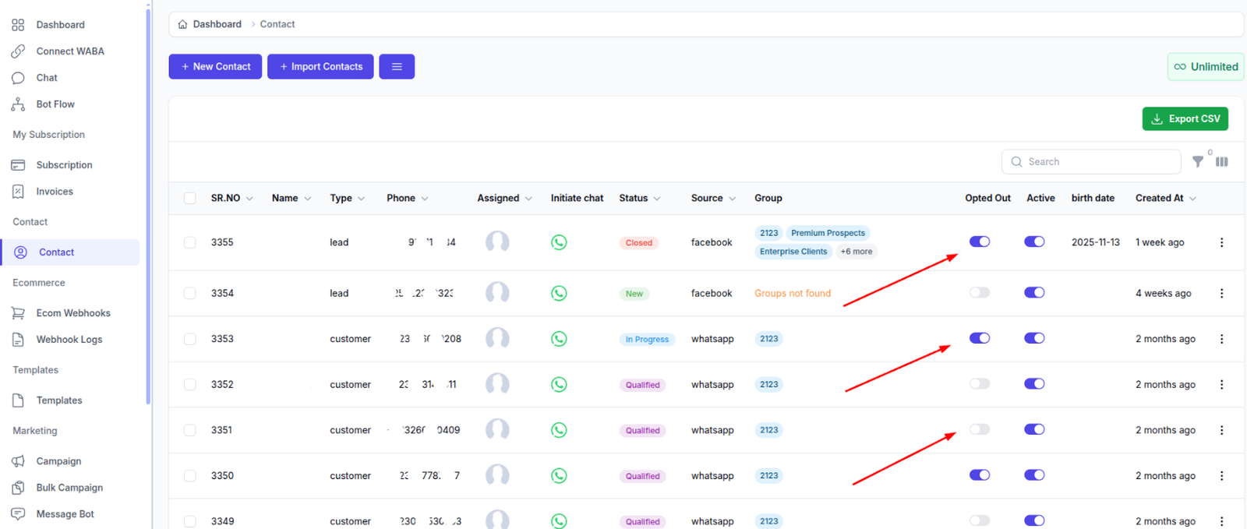
Task: Toggle Active switch for contact 3352
Action: [1034, 383]
